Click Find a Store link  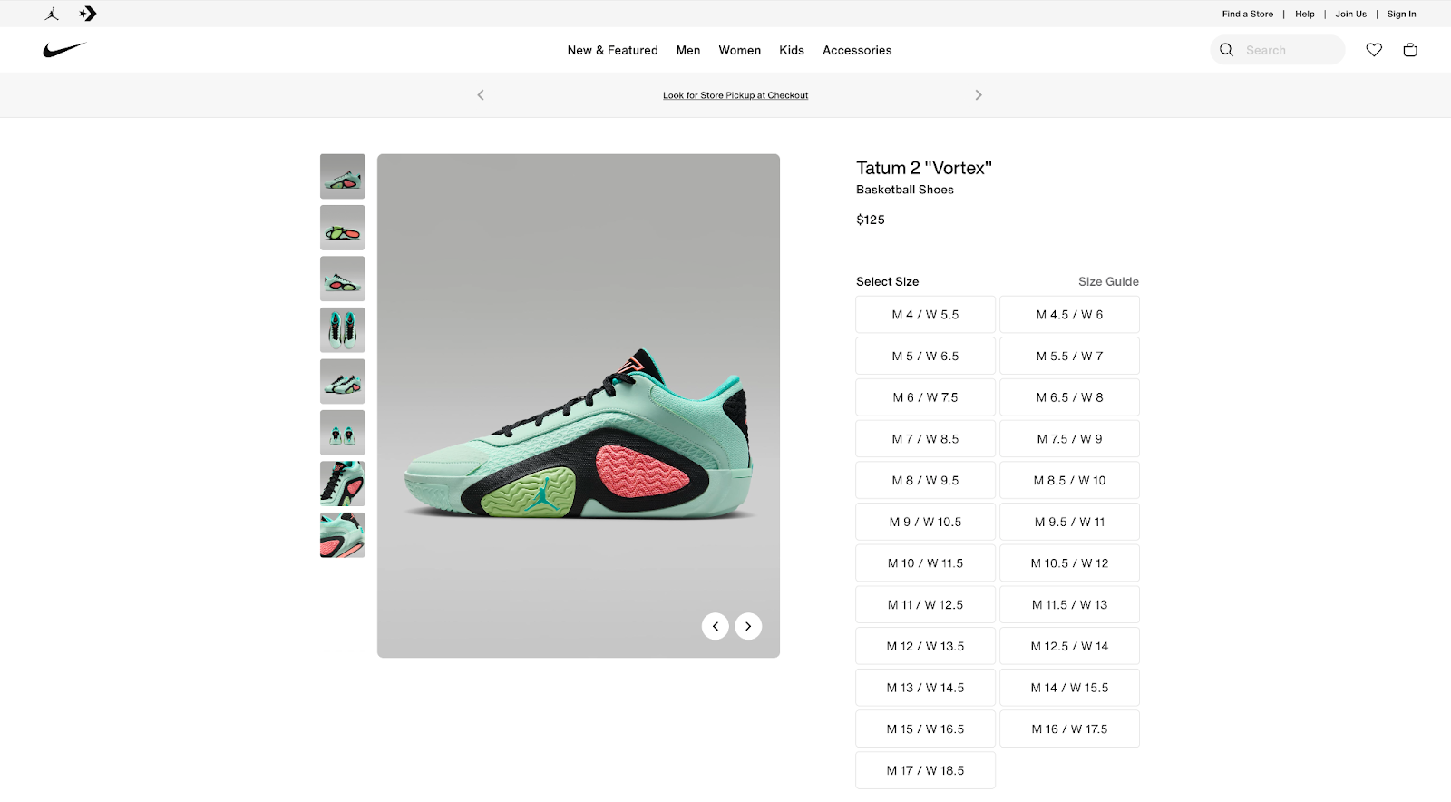click(x=1247, y=14)
